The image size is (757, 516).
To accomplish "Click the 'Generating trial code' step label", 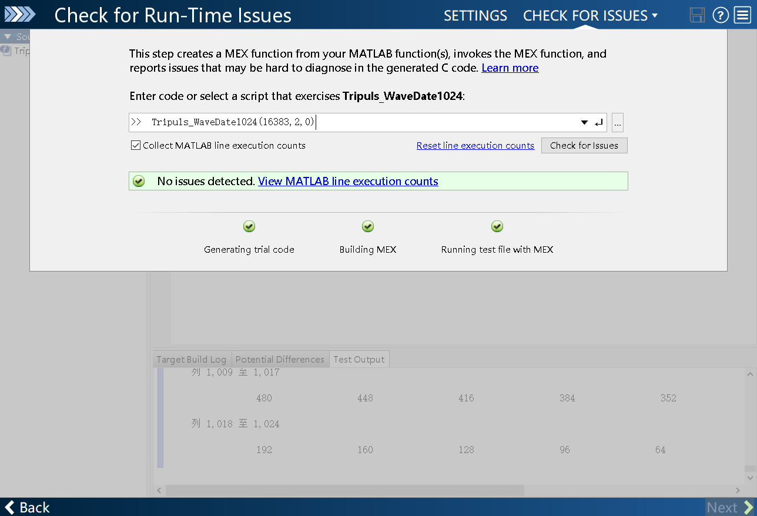I will click(x=249, y=249).
